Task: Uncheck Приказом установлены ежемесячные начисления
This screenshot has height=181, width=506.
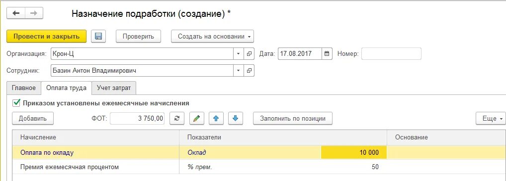Action: tap(16, 103)
